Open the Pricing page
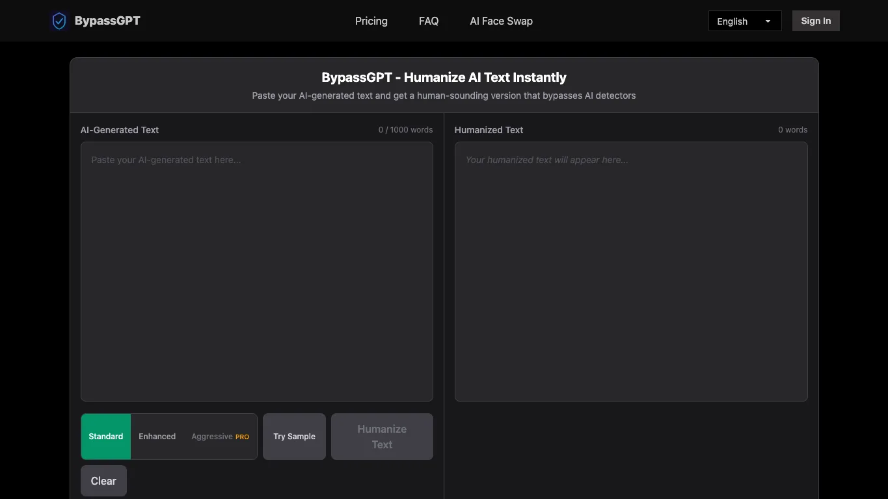This screenshot has width=888, height=499. 371,21
